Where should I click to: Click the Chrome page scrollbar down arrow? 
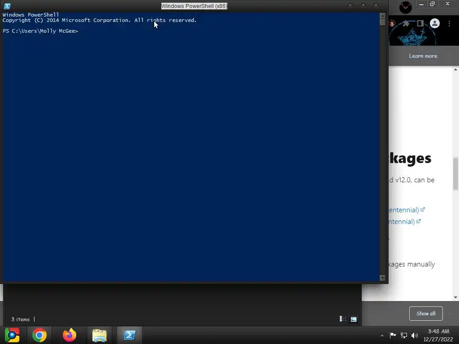coord(455,297)
